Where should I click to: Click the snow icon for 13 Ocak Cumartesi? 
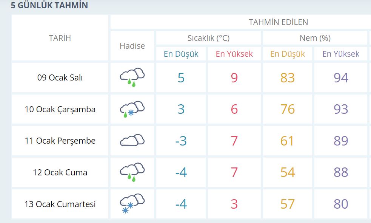click(132, 203)
